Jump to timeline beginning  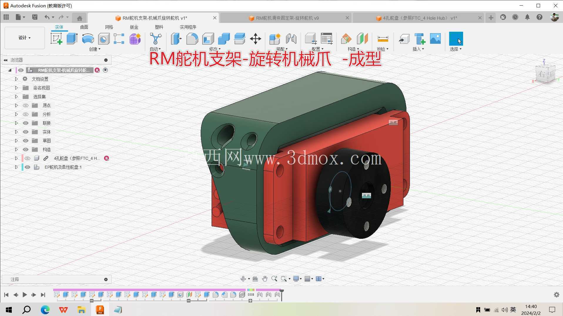coord(6,295)
